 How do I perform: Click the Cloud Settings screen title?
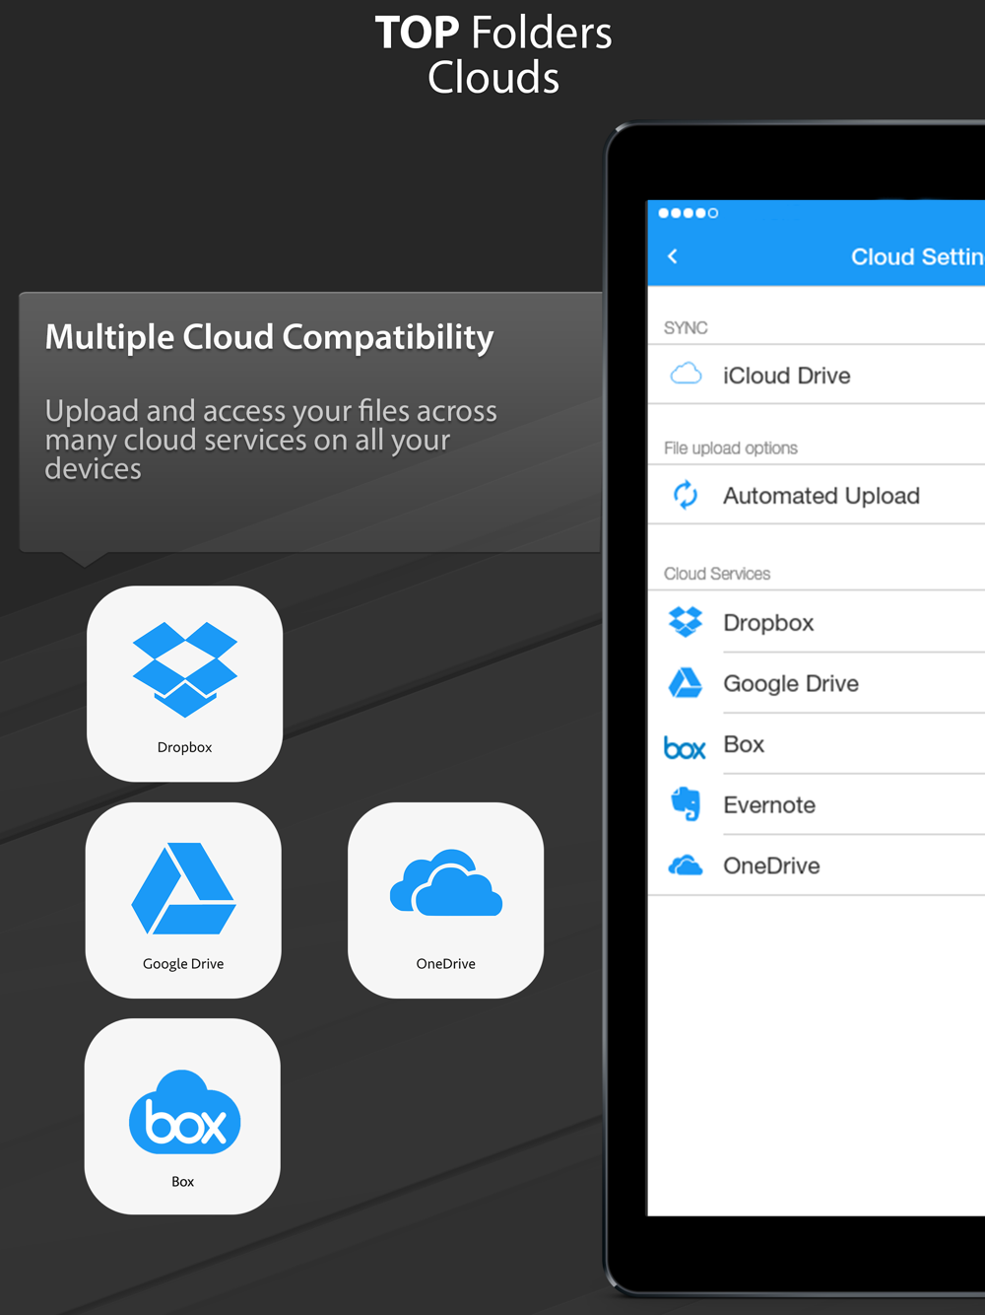click(917, 256)
